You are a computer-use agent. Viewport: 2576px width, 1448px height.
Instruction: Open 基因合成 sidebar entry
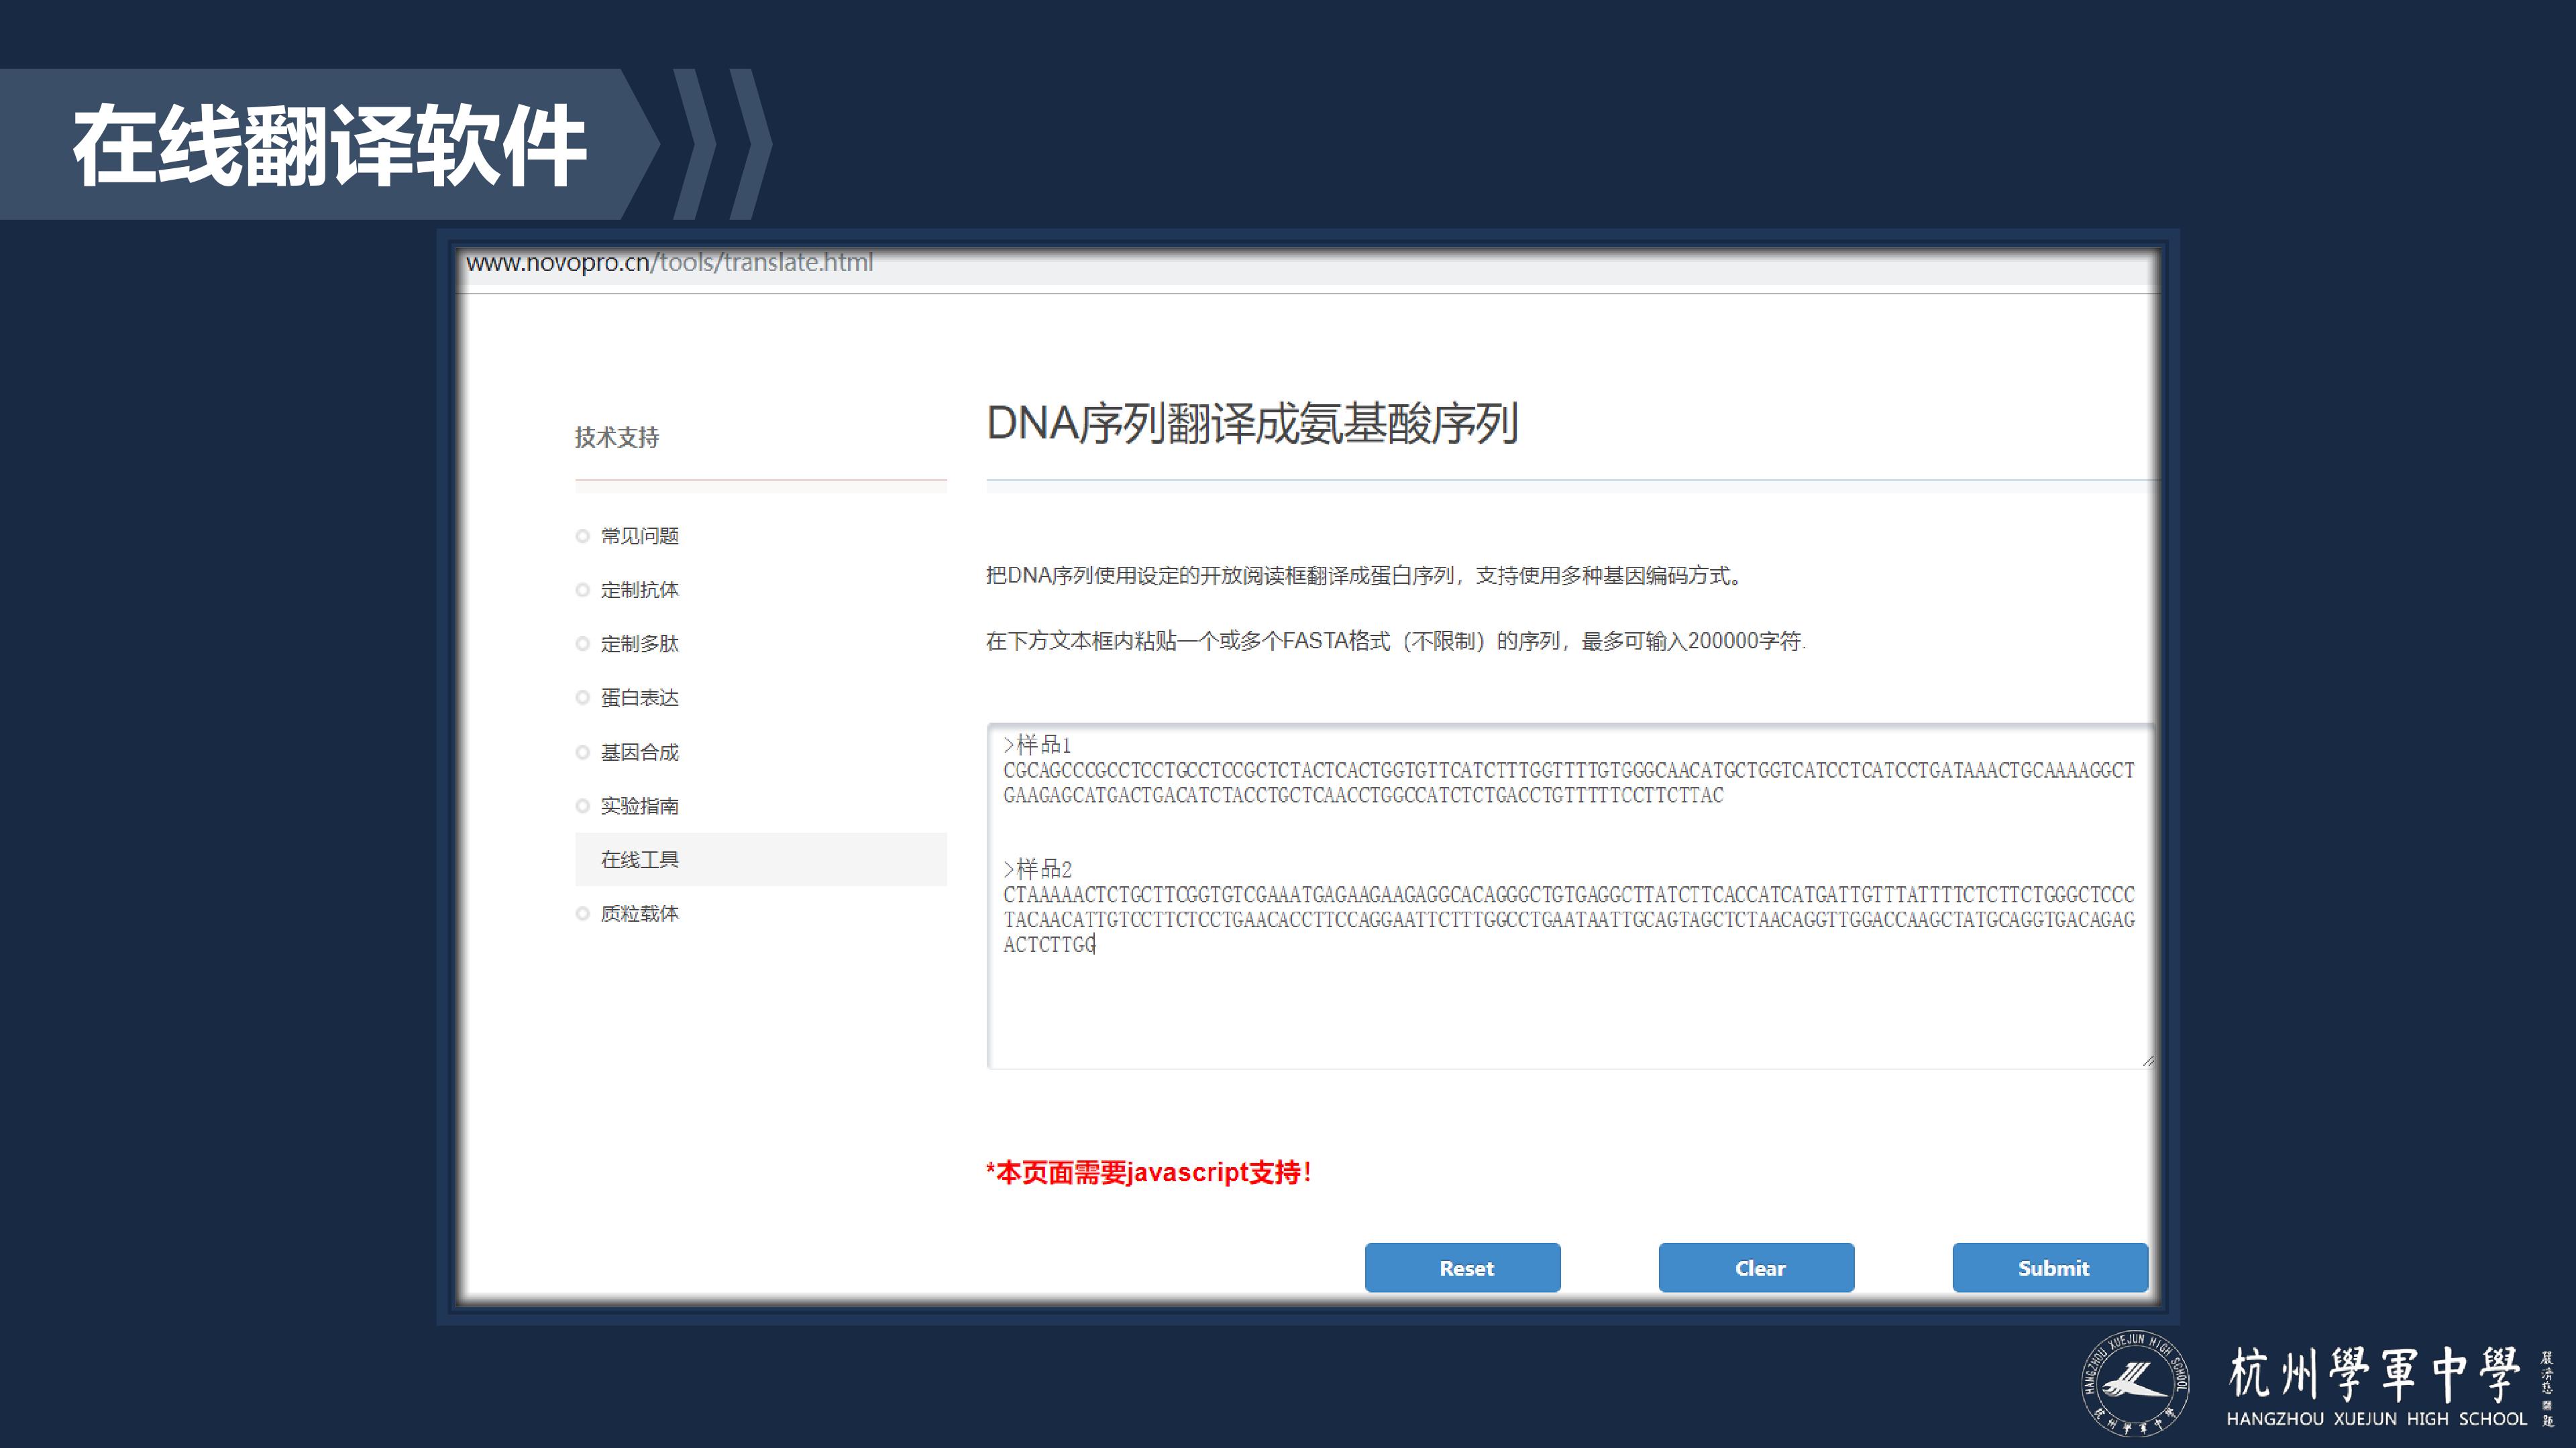pos(639,751)
